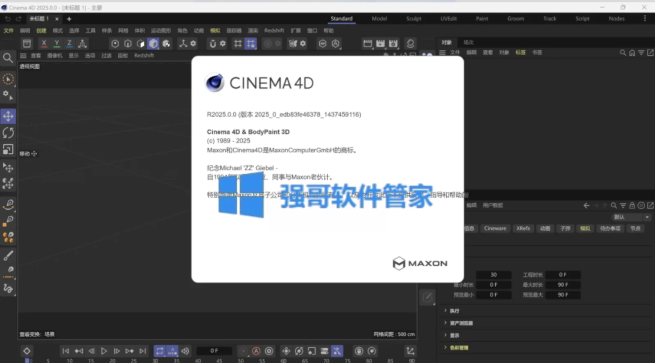Switch to the UVEdit layout tab

click(449, 19)
